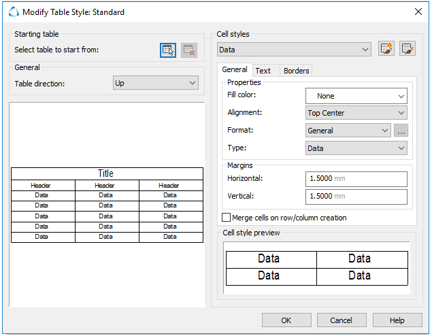The height and width of the screenshot is (336, 432).
Task: Click the Vertical margin input field
Action: point(356,197)
